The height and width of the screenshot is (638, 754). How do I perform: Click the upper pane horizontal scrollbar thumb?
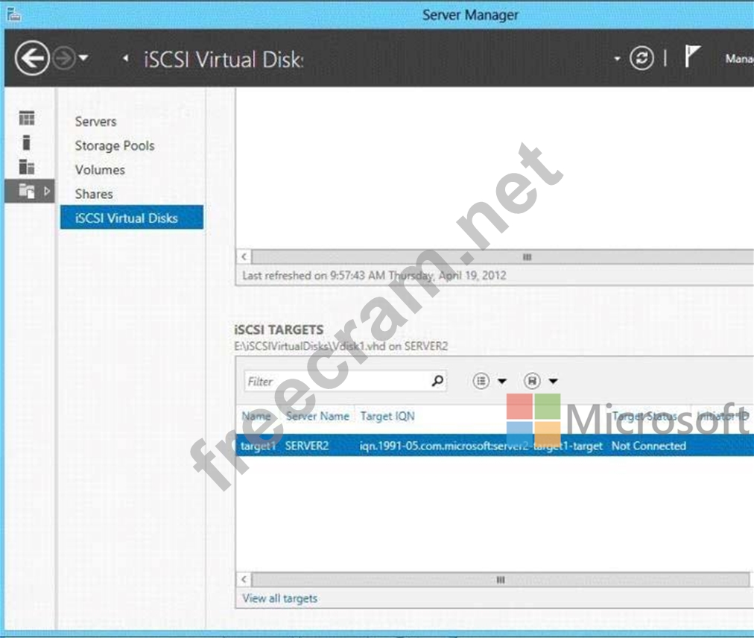pos(503,257)
